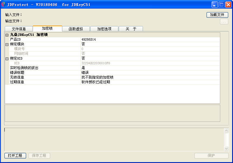Click the log area scroll-up arrow
233x163 pixels.
pos(226,130)
